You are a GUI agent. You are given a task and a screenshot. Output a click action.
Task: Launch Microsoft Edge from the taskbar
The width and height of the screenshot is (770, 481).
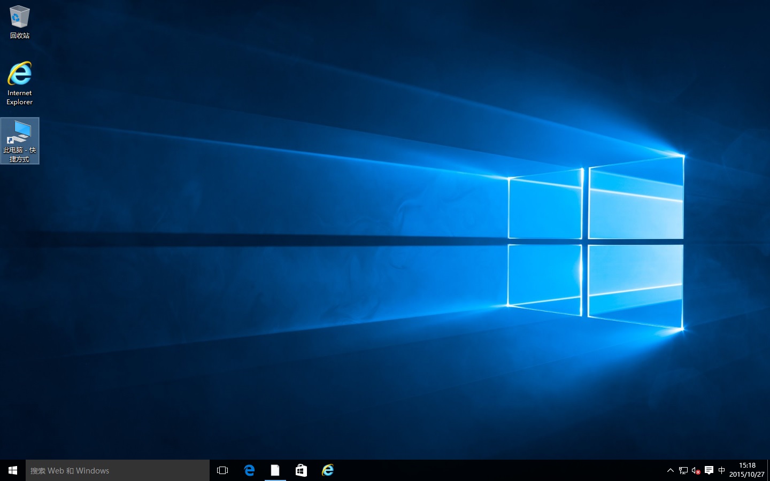249,470
